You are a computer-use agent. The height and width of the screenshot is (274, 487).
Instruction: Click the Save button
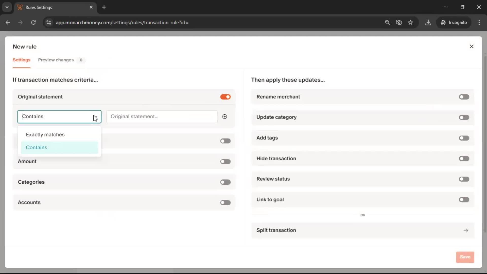[465, 257]
